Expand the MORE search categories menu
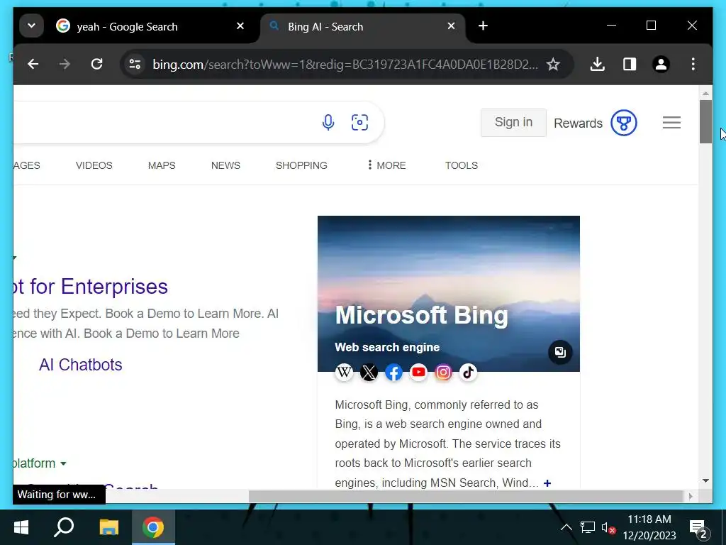The image size is (726, 545). pyautogui.click(x=386, y=165)
